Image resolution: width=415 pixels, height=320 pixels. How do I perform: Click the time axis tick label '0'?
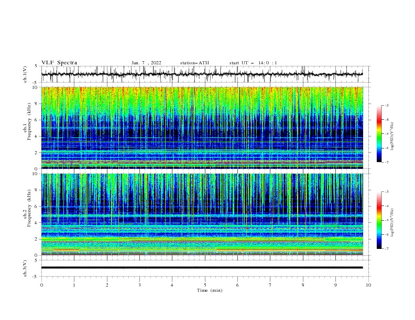[x=41, y=285]
